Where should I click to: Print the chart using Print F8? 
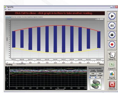tap(112, 75)
